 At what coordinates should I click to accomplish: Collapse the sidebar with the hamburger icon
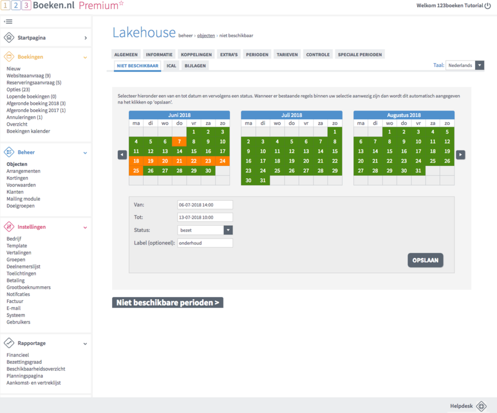click(x=8, y=21)
